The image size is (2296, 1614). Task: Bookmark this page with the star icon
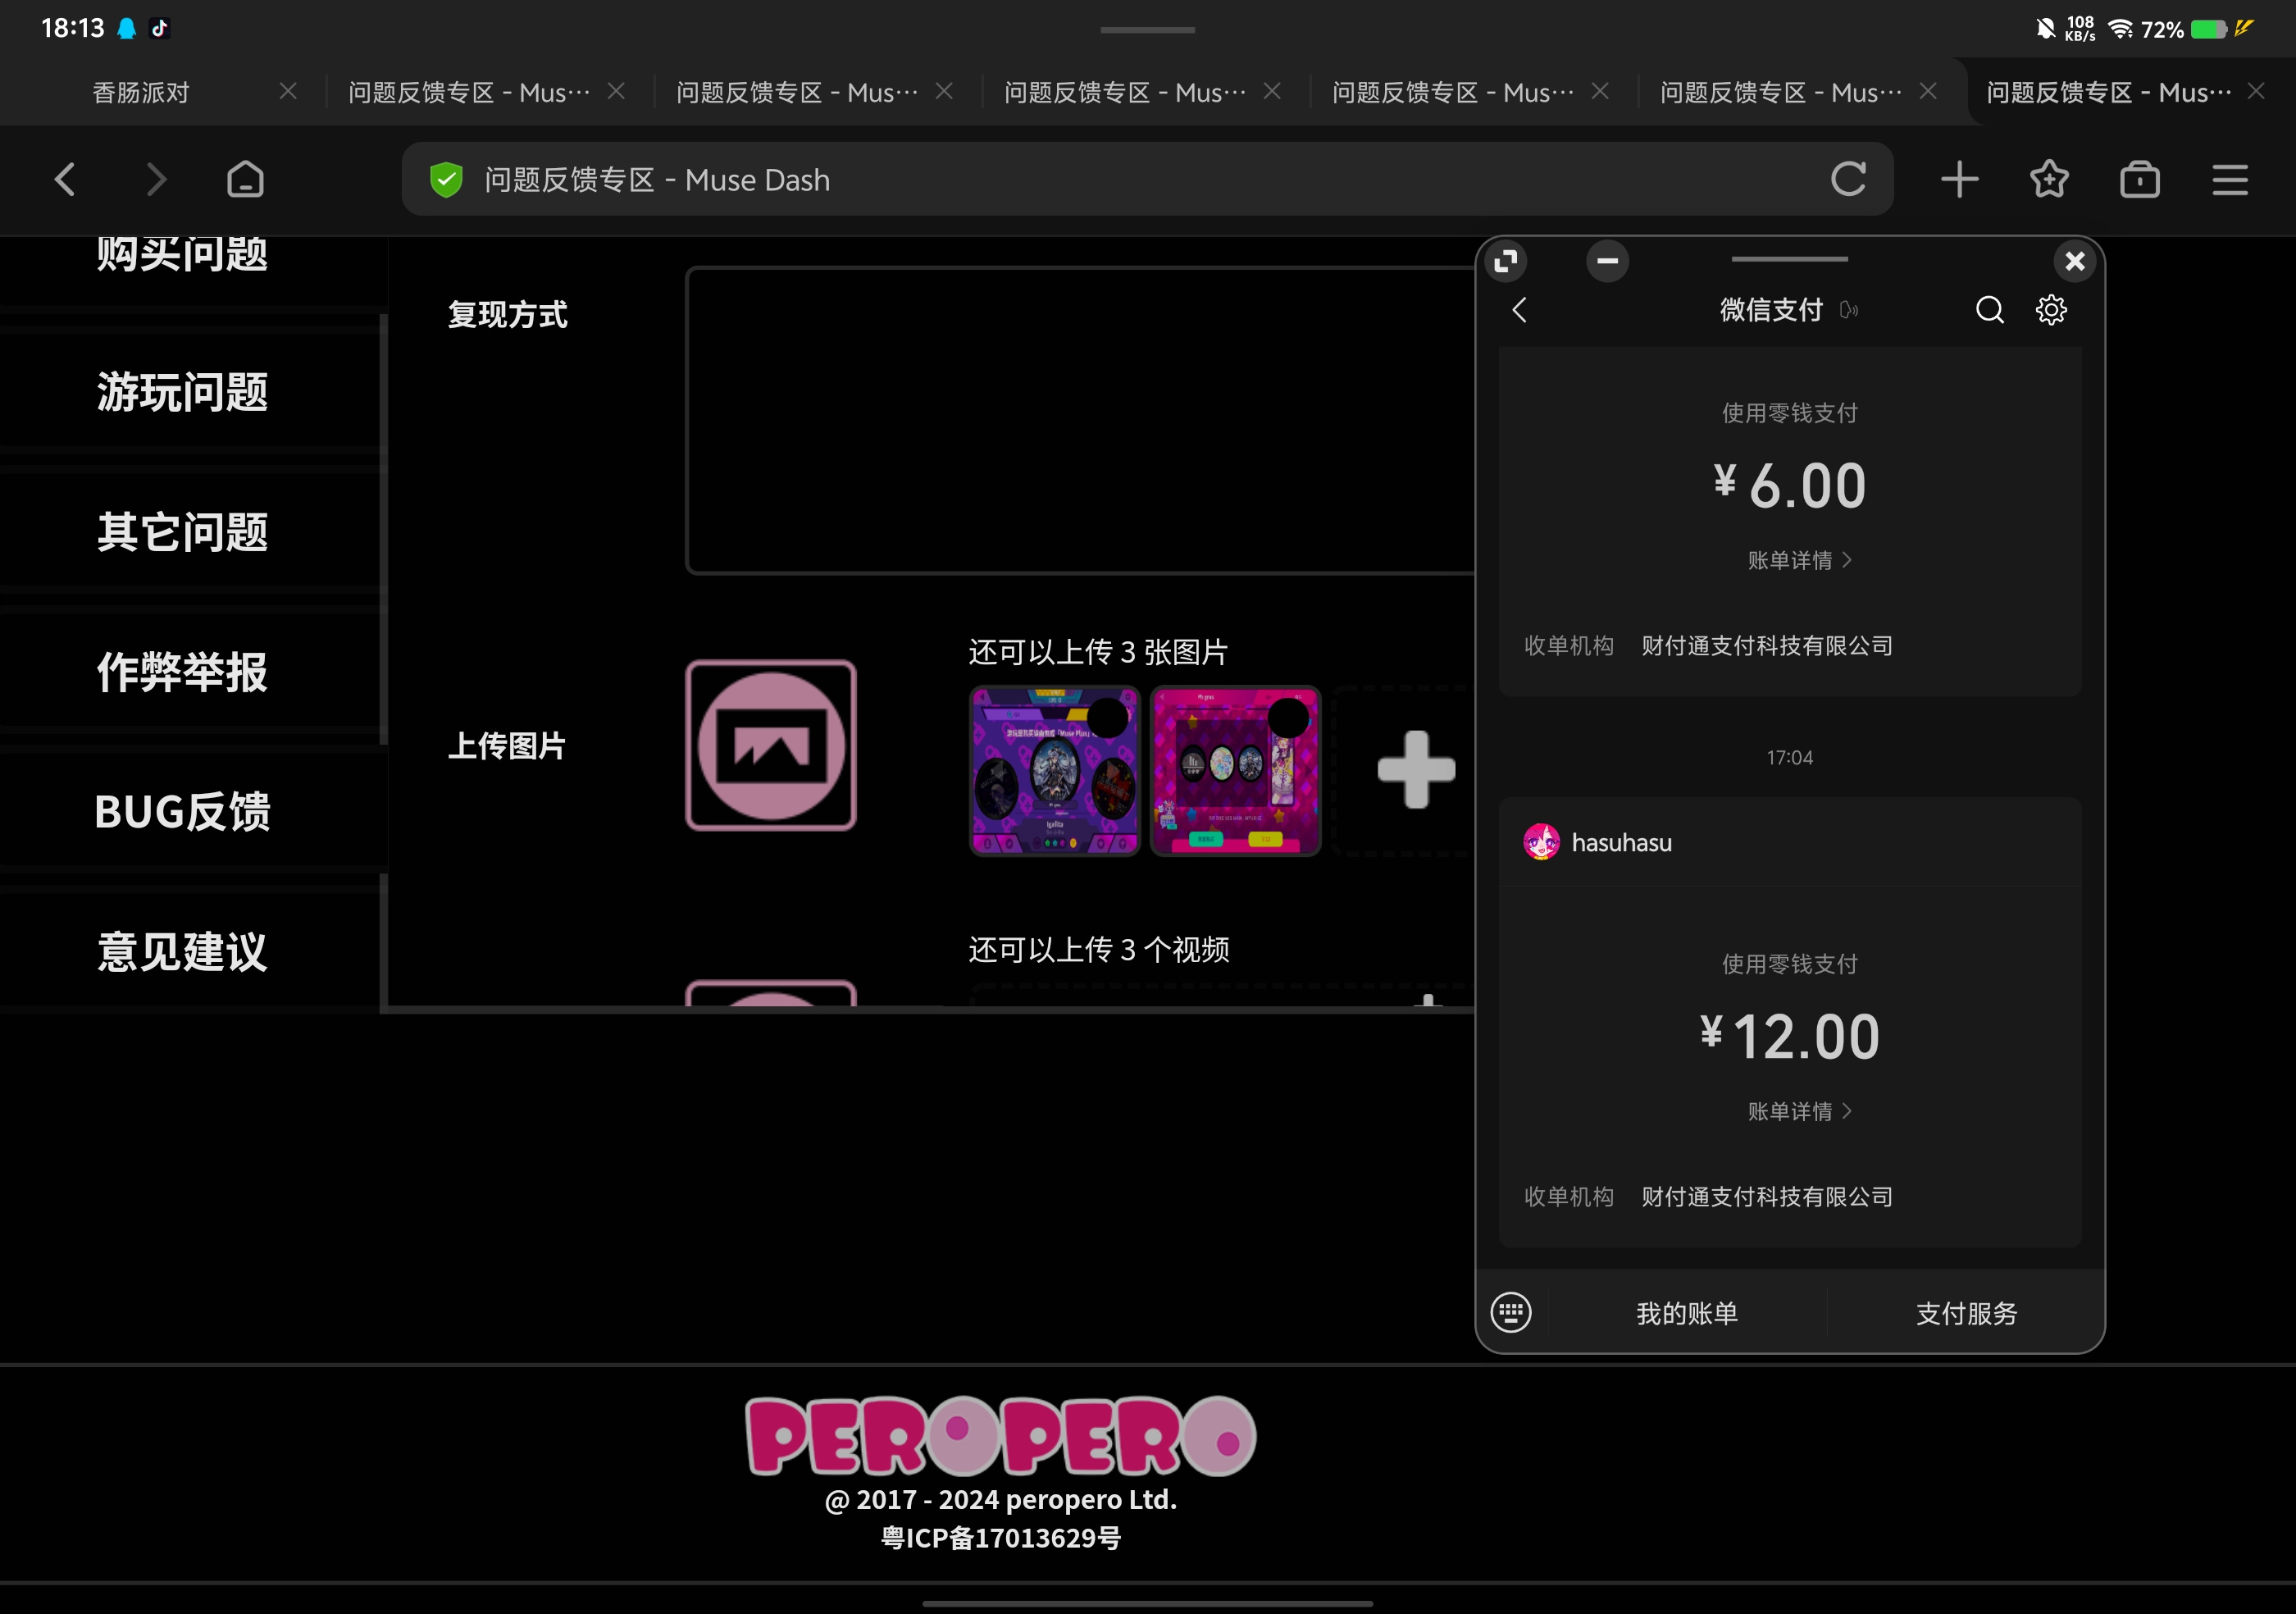pos(2049,180)
